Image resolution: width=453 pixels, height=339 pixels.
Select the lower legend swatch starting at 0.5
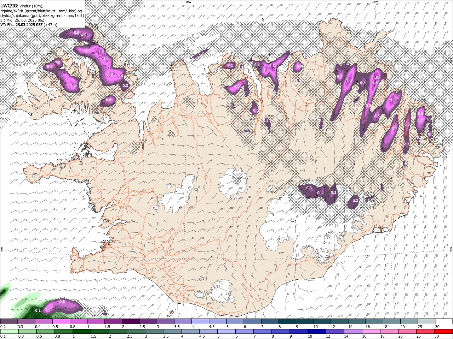point(45,331)
